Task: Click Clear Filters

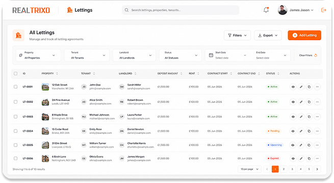Action: (x=308, y=55)
